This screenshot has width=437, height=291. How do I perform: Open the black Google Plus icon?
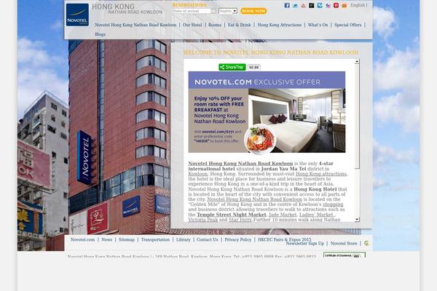click(311, 5)
